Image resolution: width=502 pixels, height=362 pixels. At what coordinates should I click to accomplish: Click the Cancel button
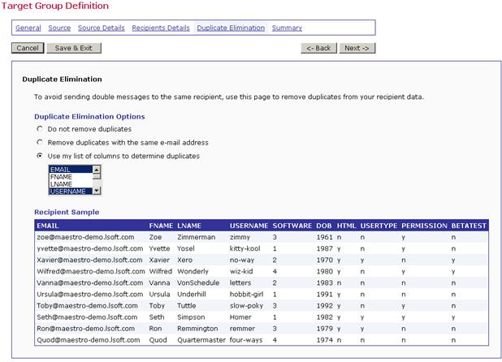click(x=28, y=48)
